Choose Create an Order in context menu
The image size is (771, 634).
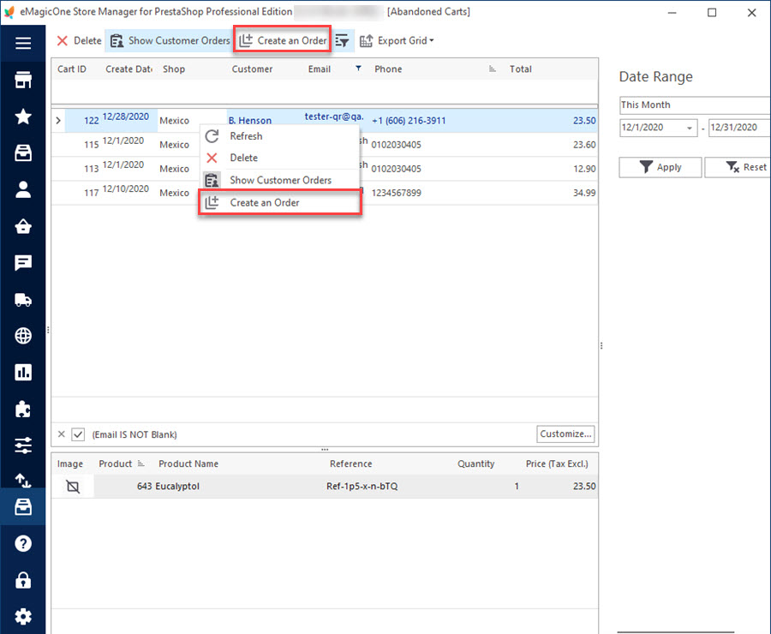(x=279, y=203)
